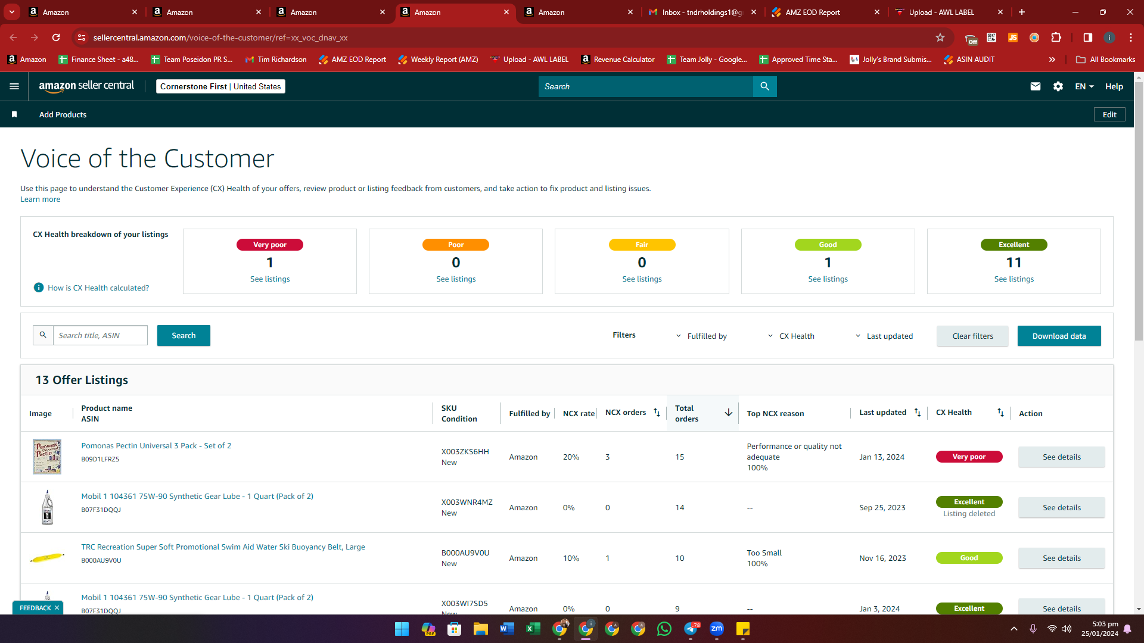1144x643 pixels.
Task: Open Finance Sheet bookmark
Action: 98,60
